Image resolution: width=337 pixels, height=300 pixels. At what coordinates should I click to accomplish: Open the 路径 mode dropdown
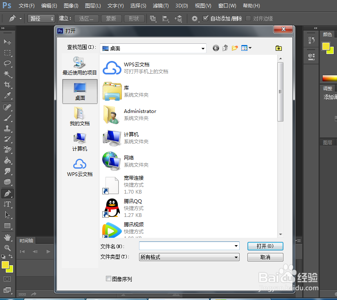(41, 19)
